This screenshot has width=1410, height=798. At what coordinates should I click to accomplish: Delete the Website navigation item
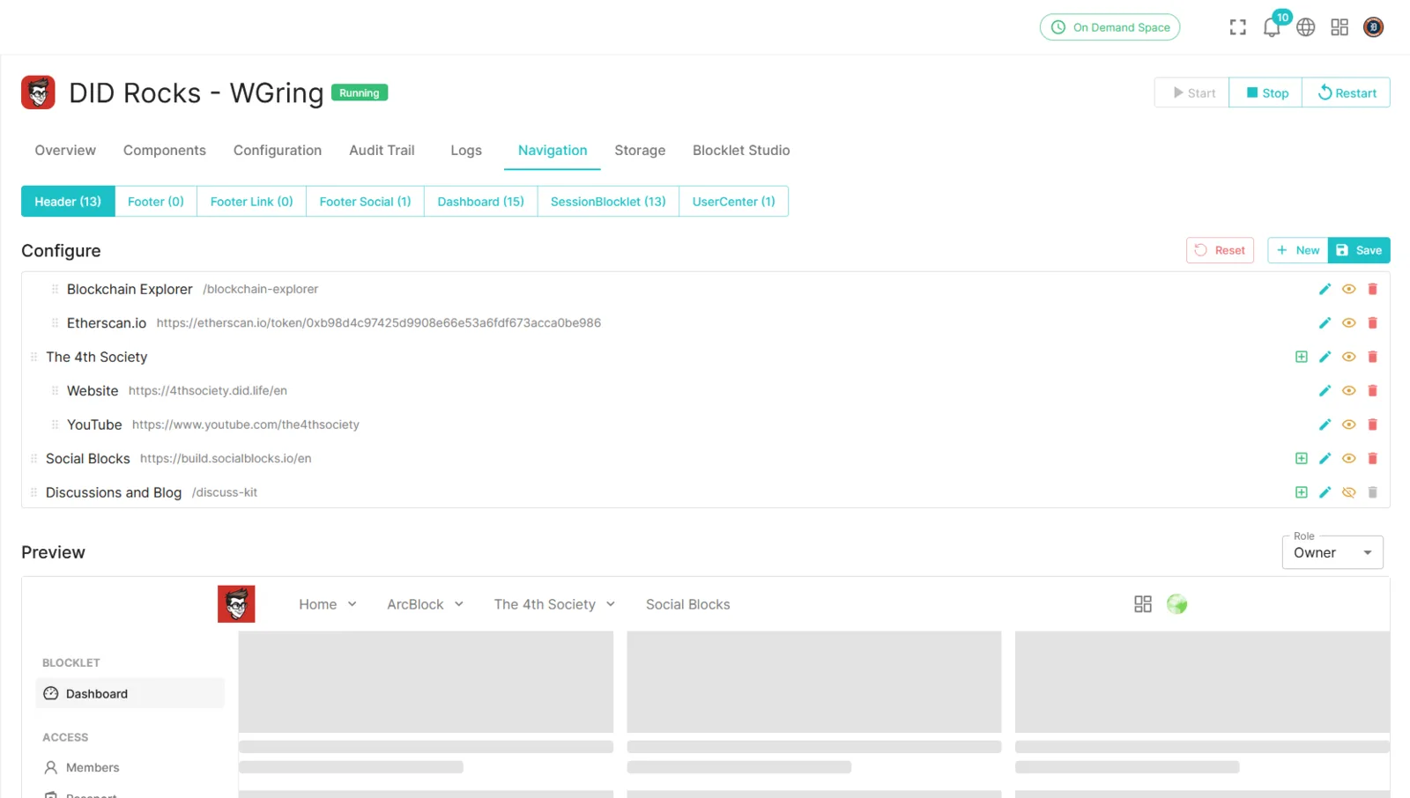1372,391
